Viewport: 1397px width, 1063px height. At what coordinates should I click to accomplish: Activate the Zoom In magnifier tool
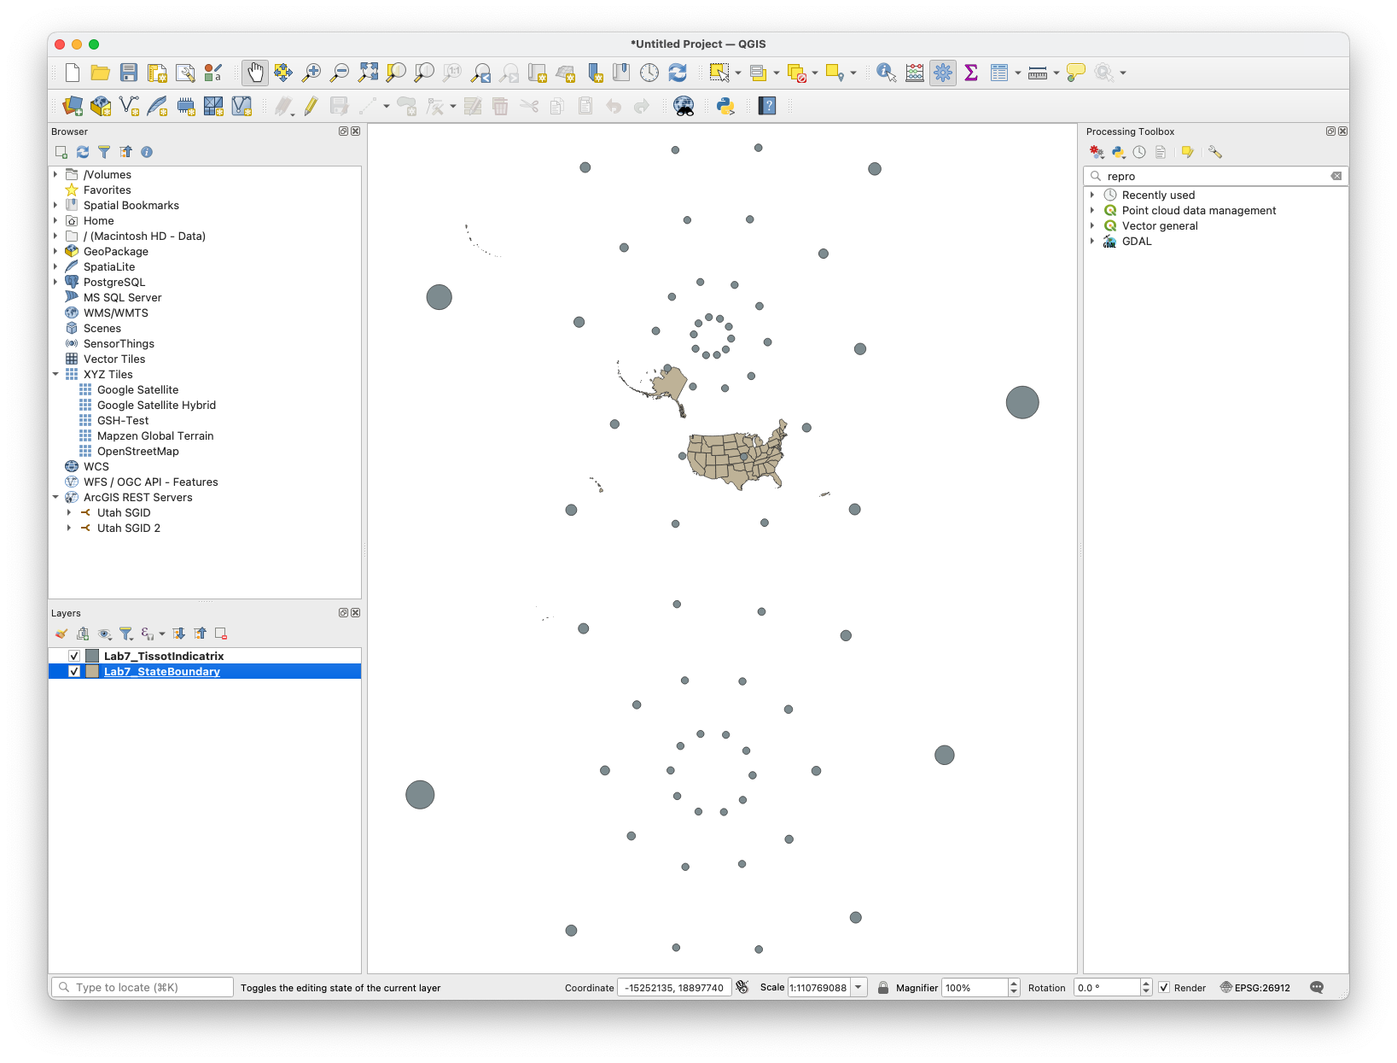(311, 73)
